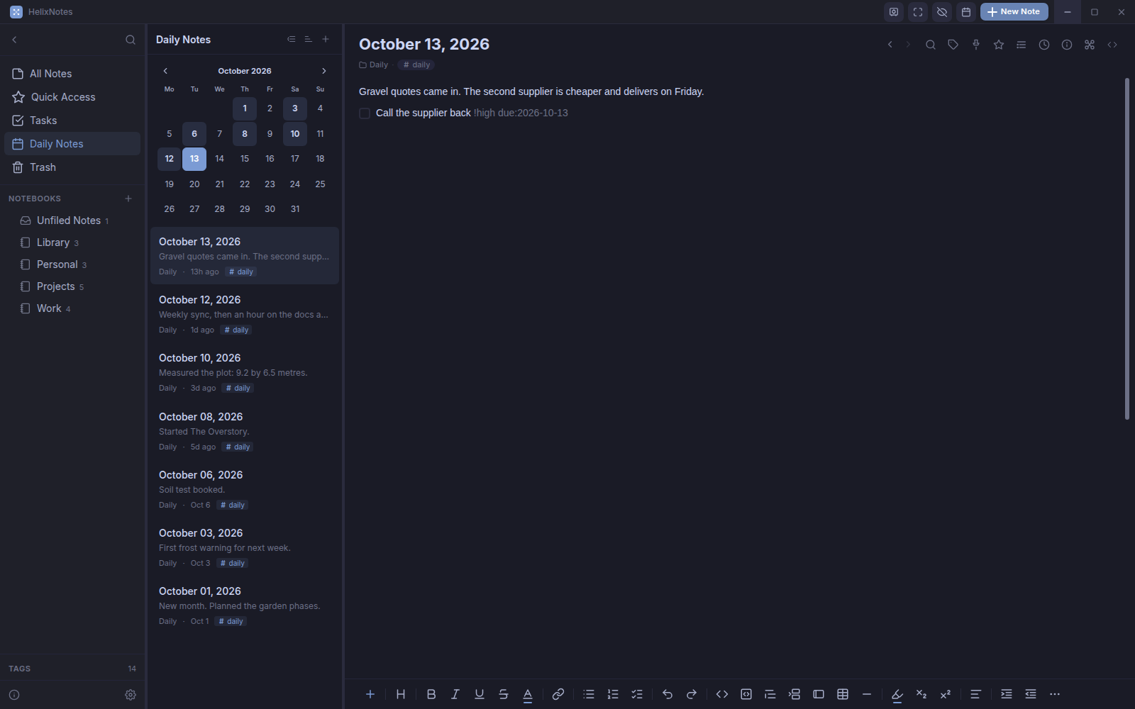The image size is (1135, 709).
Task: Open the October 01, 2026 note
Action: pyautogui.click(x=245, y=605)
